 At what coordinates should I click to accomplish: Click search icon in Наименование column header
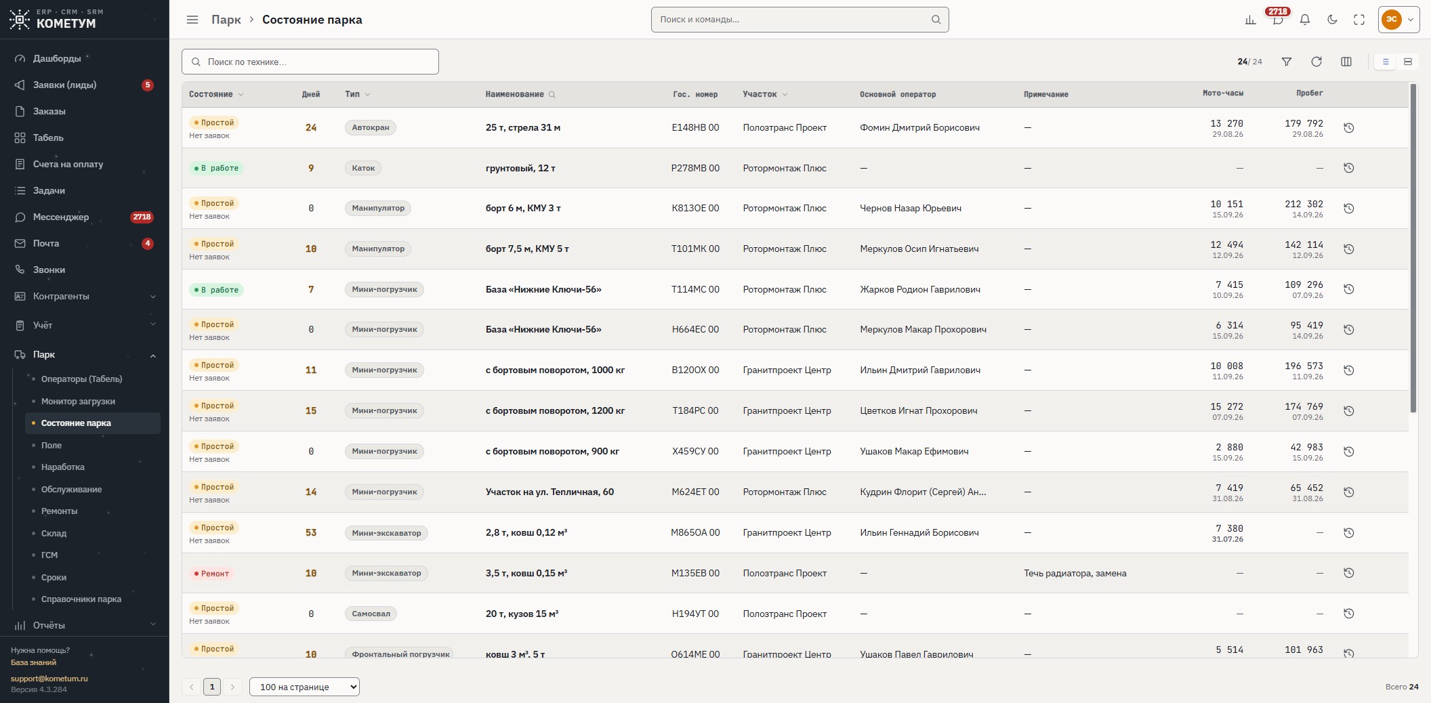[552, 95]
